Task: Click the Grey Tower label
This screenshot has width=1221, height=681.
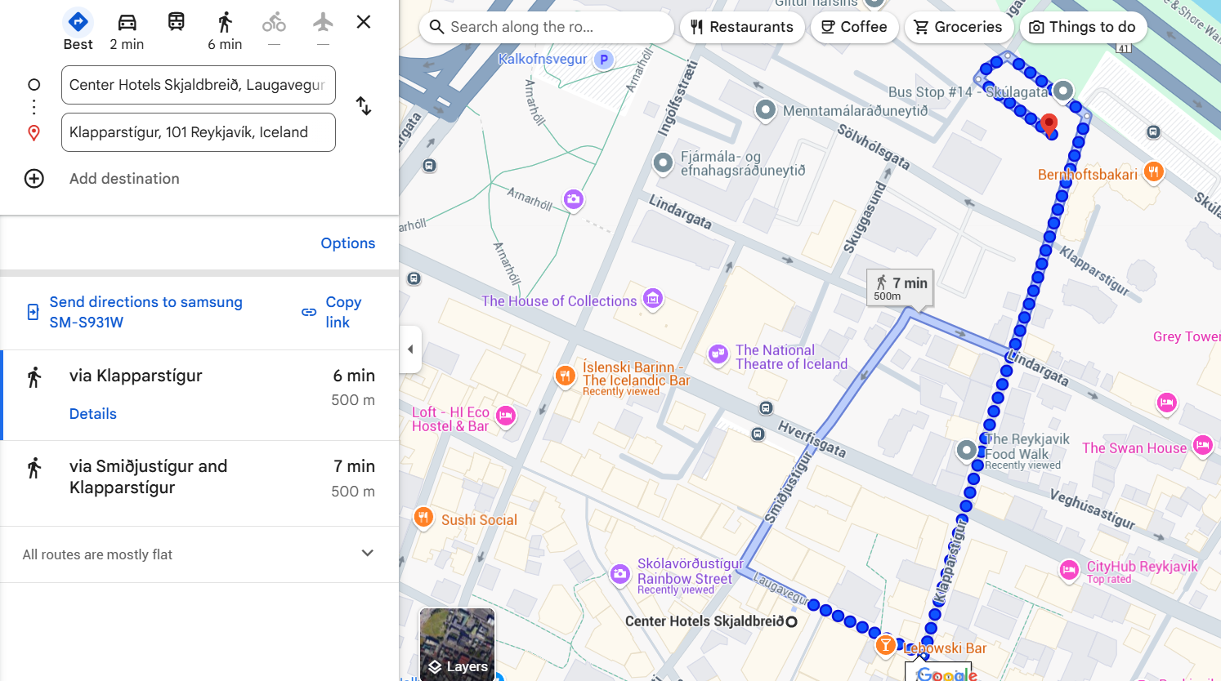Action: (1187, 336)
